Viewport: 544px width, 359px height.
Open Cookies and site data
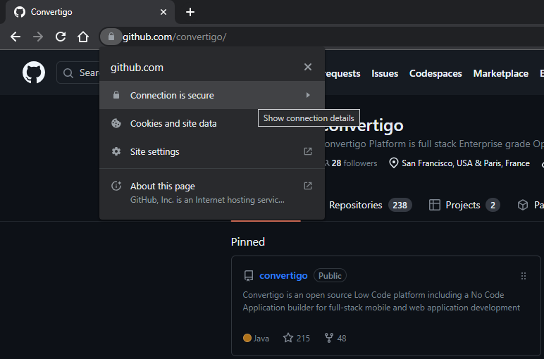pos(173,123)
